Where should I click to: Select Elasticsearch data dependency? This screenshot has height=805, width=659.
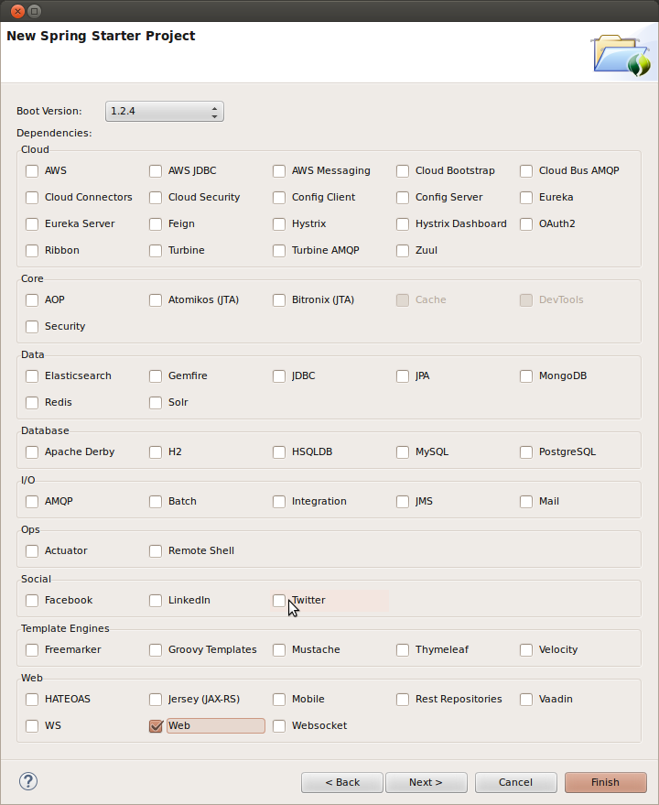[x=32, y=376]
